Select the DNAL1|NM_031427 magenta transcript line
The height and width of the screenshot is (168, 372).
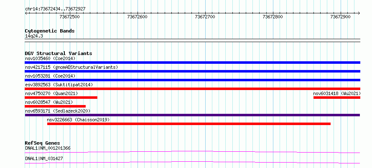[192, 162]
